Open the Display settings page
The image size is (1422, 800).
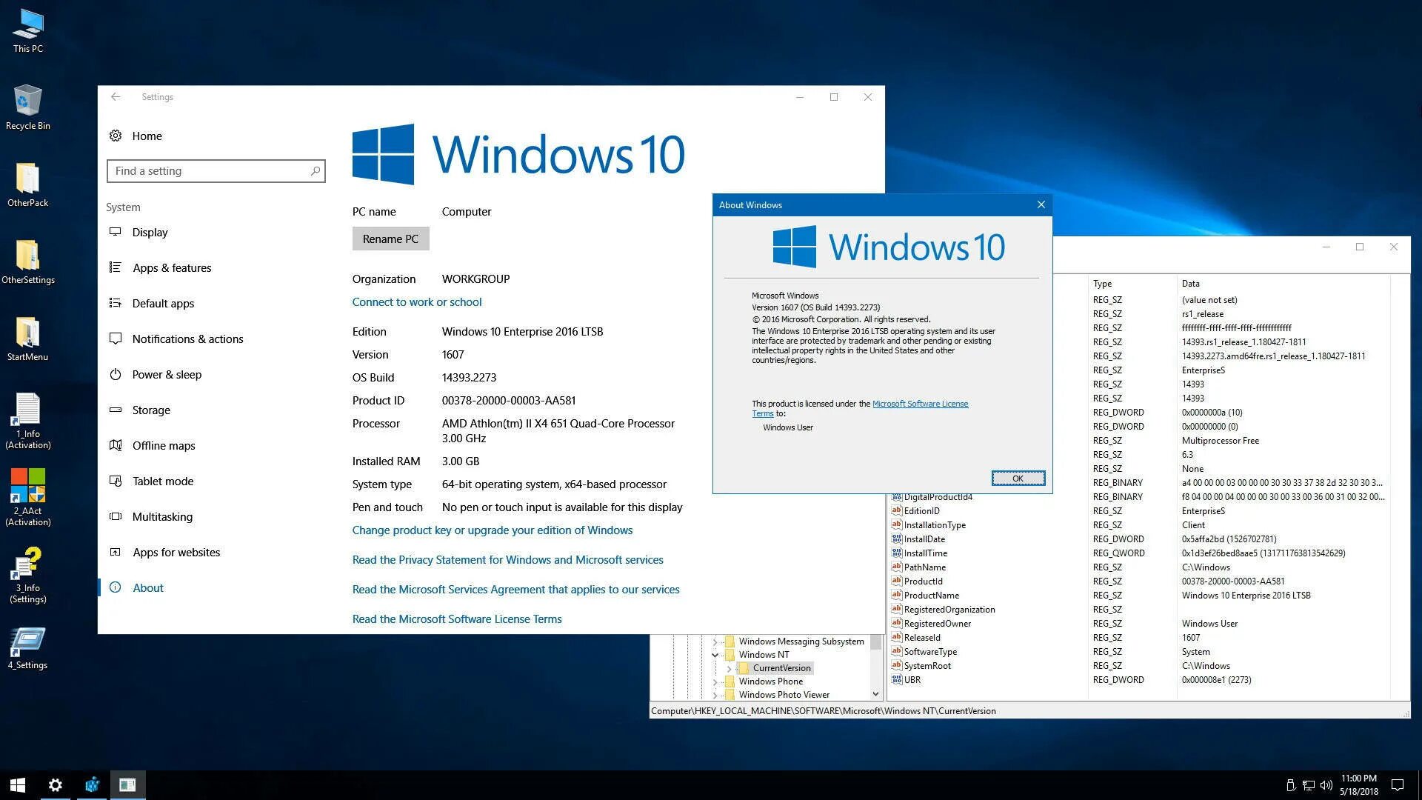tap(150, 233)
